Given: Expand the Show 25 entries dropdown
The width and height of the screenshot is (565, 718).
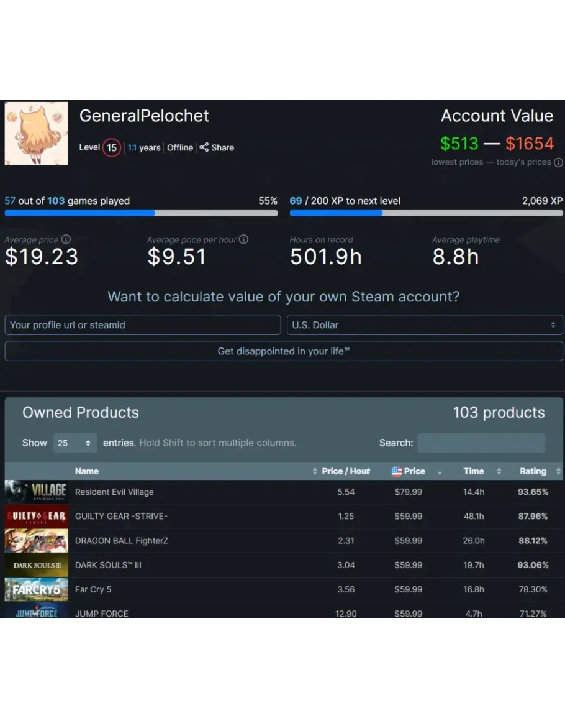Looking at the screenshot, I should click(75, 443).
